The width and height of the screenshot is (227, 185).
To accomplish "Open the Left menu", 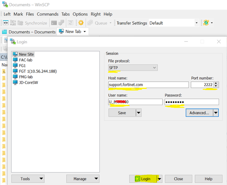I will 7,14.
